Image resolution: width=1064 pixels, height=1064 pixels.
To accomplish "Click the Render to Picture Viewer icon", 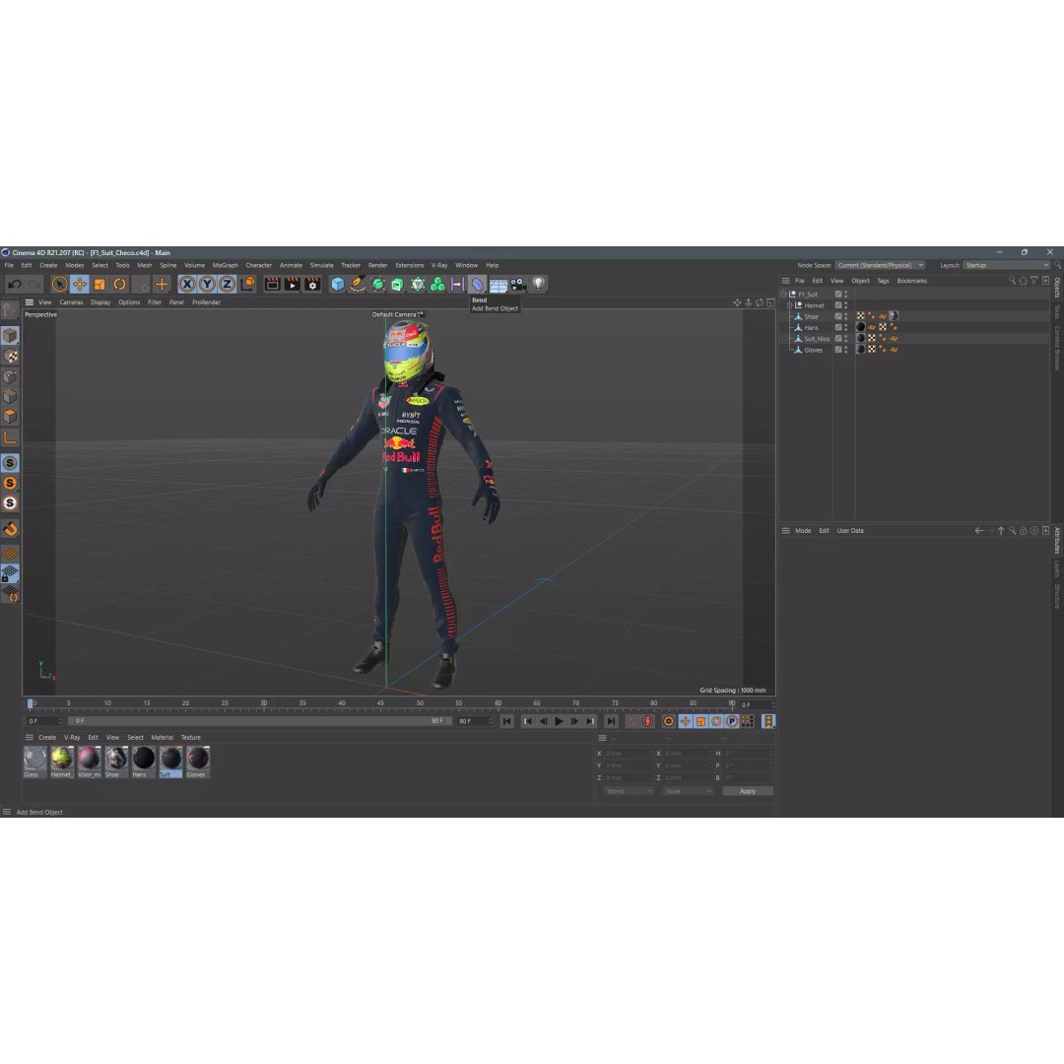I will tap(292, 284).
